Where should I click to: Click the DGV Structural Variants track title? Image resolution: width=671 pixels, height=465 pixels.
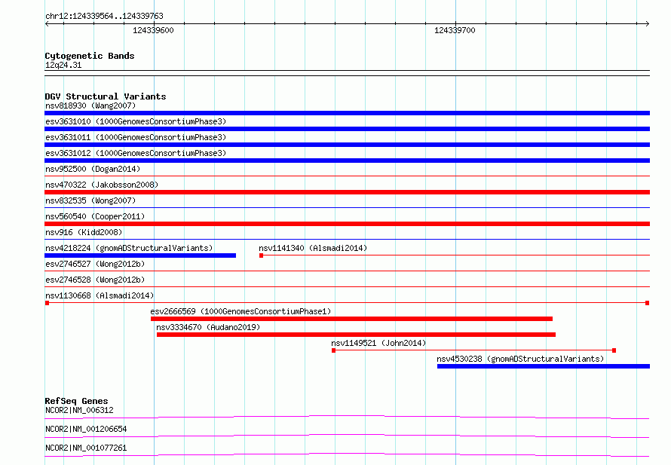tap(106, 96)
